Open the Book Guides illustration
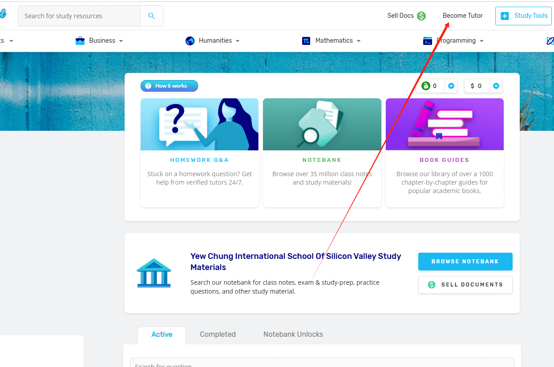 pos(445,124)
